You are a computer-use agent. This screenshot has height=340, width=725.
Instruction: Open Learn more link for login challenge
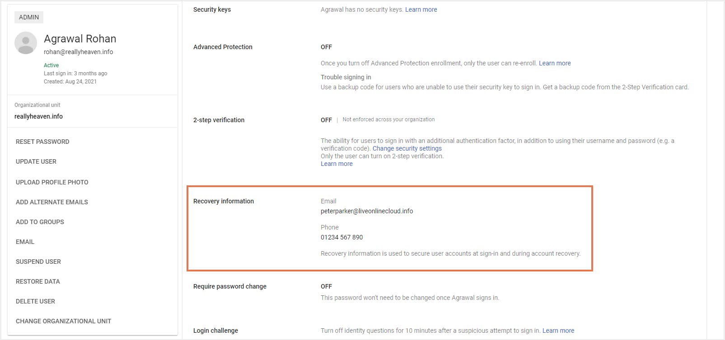tap(558, 331)
